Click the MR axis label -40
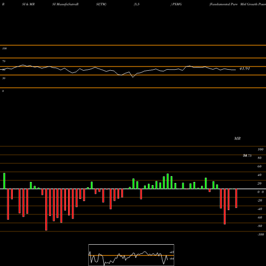The width and height of the screenshot is (266, 266). click(x=260, y=209)
